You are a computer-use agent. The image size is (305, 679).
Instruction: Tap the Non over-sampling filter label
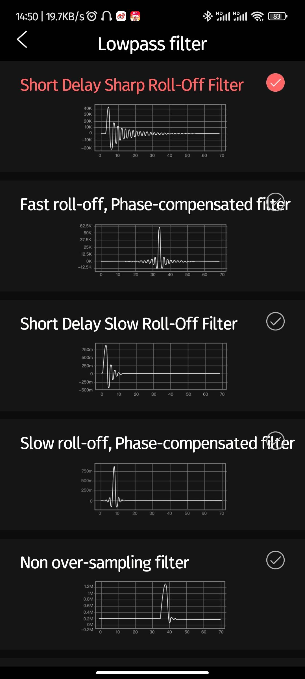coord(104,562)
